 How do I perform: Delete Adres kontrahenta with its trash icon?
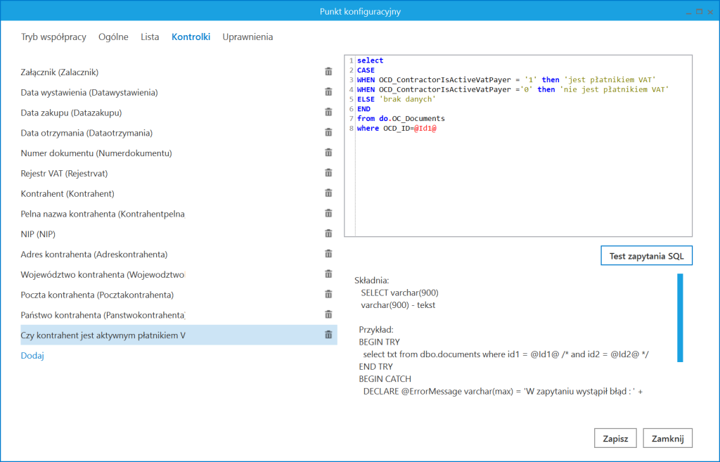pyautogui.click(x=328, y=254)
